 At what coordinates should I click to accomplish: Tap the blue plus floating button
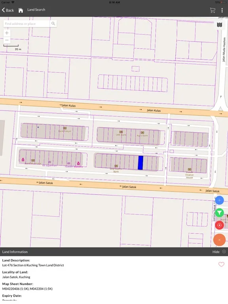[x=219, y=200]
